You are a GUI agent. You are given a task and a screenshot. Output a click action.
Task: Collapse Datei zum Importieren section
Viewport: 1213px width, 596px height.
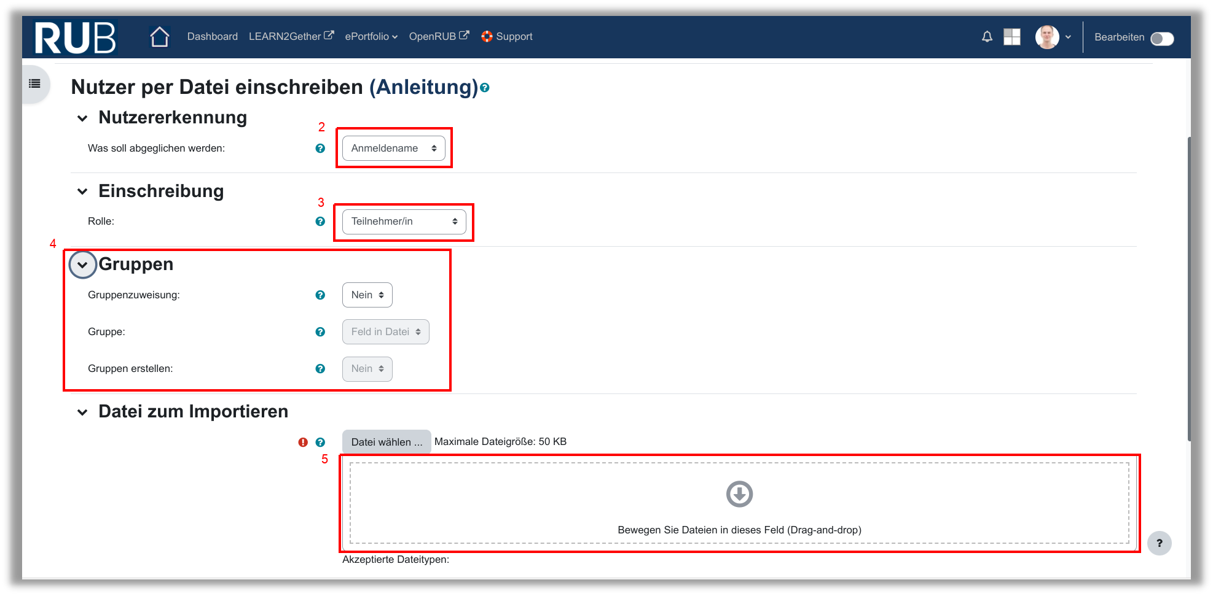click(x=82, y=412)
